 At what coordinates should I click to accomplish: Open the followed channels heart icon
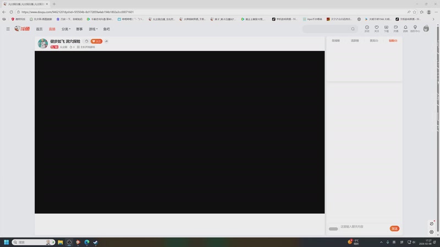(x=377, y=29)
